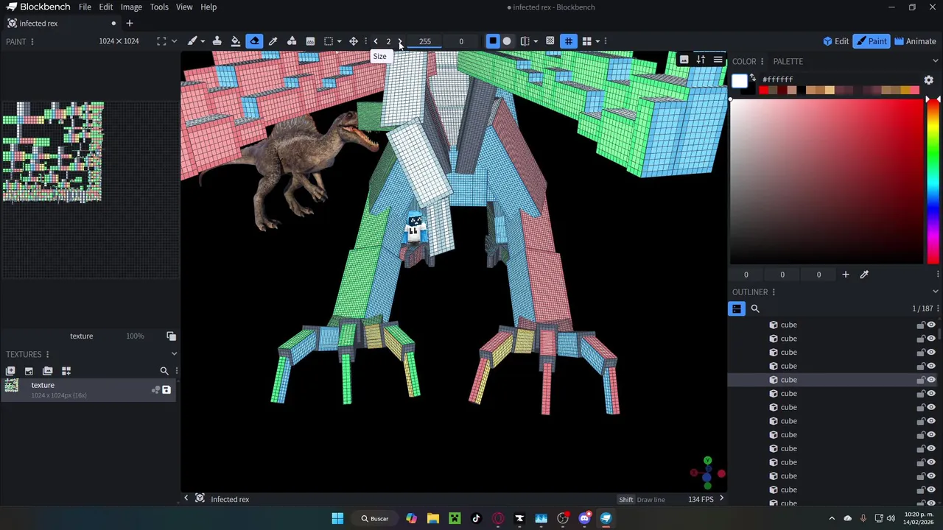Screen dimensions: 943x530
Task: Open UV frame options dropdown arrow
Action: click(174, 41)
